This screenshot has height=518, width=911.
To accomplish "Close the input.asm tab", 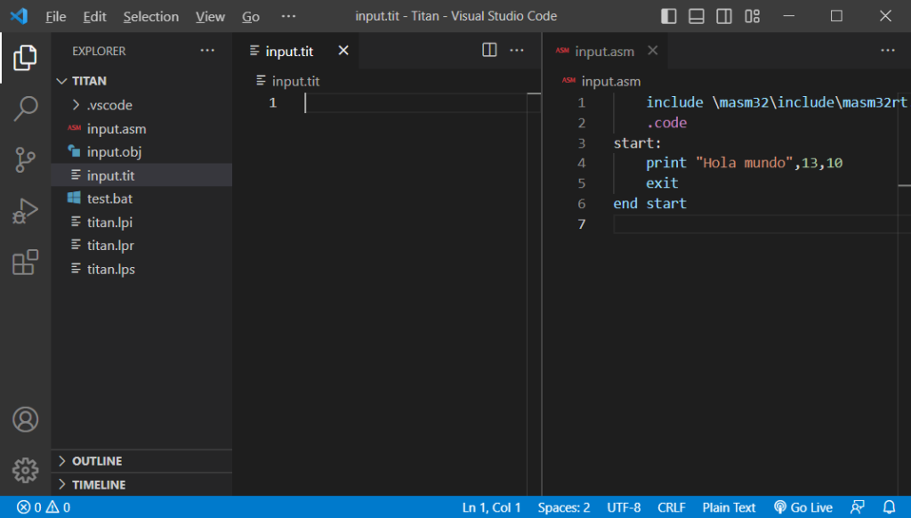I will point(653,51).
